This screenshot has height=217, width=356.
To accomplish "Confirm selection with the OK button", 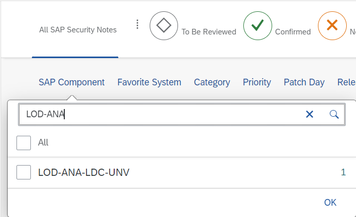I will tap(330, 203).
